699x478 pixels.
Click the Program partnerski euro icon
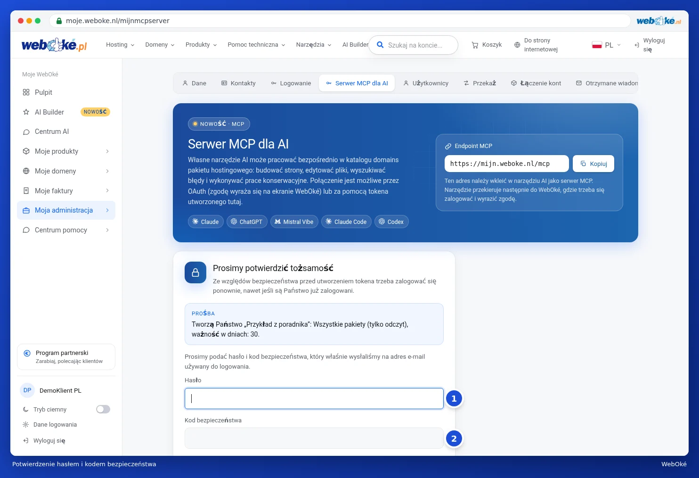(x=27, y=353)
